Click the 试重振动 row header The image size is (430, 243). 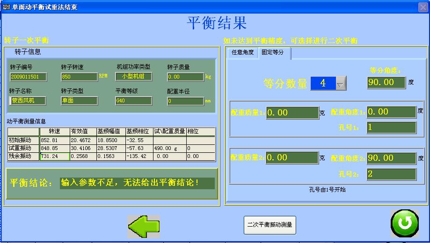[23, 148]
